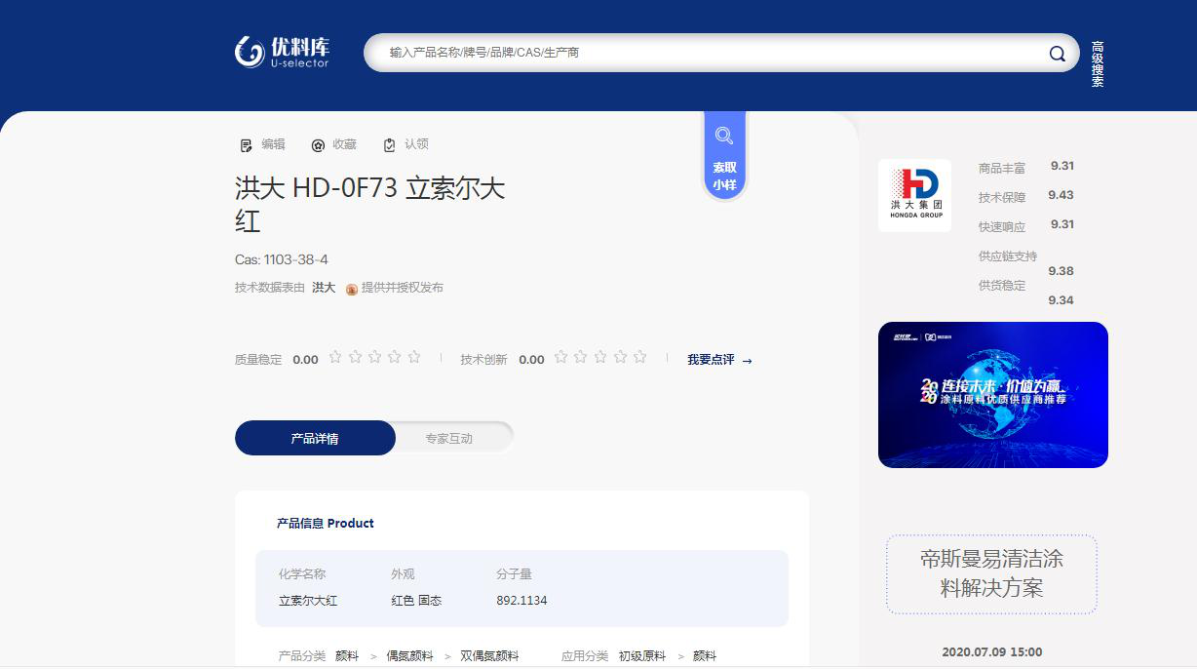
Task: Open 高级搜索 advanced search
Action: (1098, 64)
